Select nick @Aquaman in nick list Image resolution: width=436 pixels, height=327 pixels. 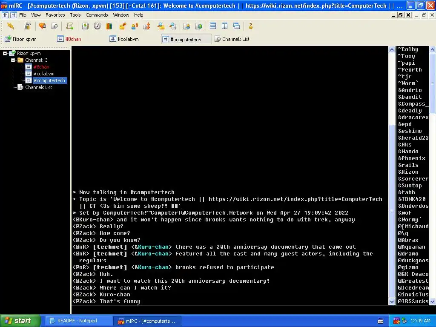(412, 247)
